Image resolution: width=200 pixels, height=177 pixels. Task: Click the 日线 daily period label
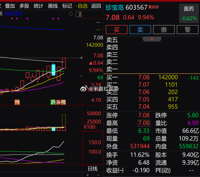click(93, 169)
